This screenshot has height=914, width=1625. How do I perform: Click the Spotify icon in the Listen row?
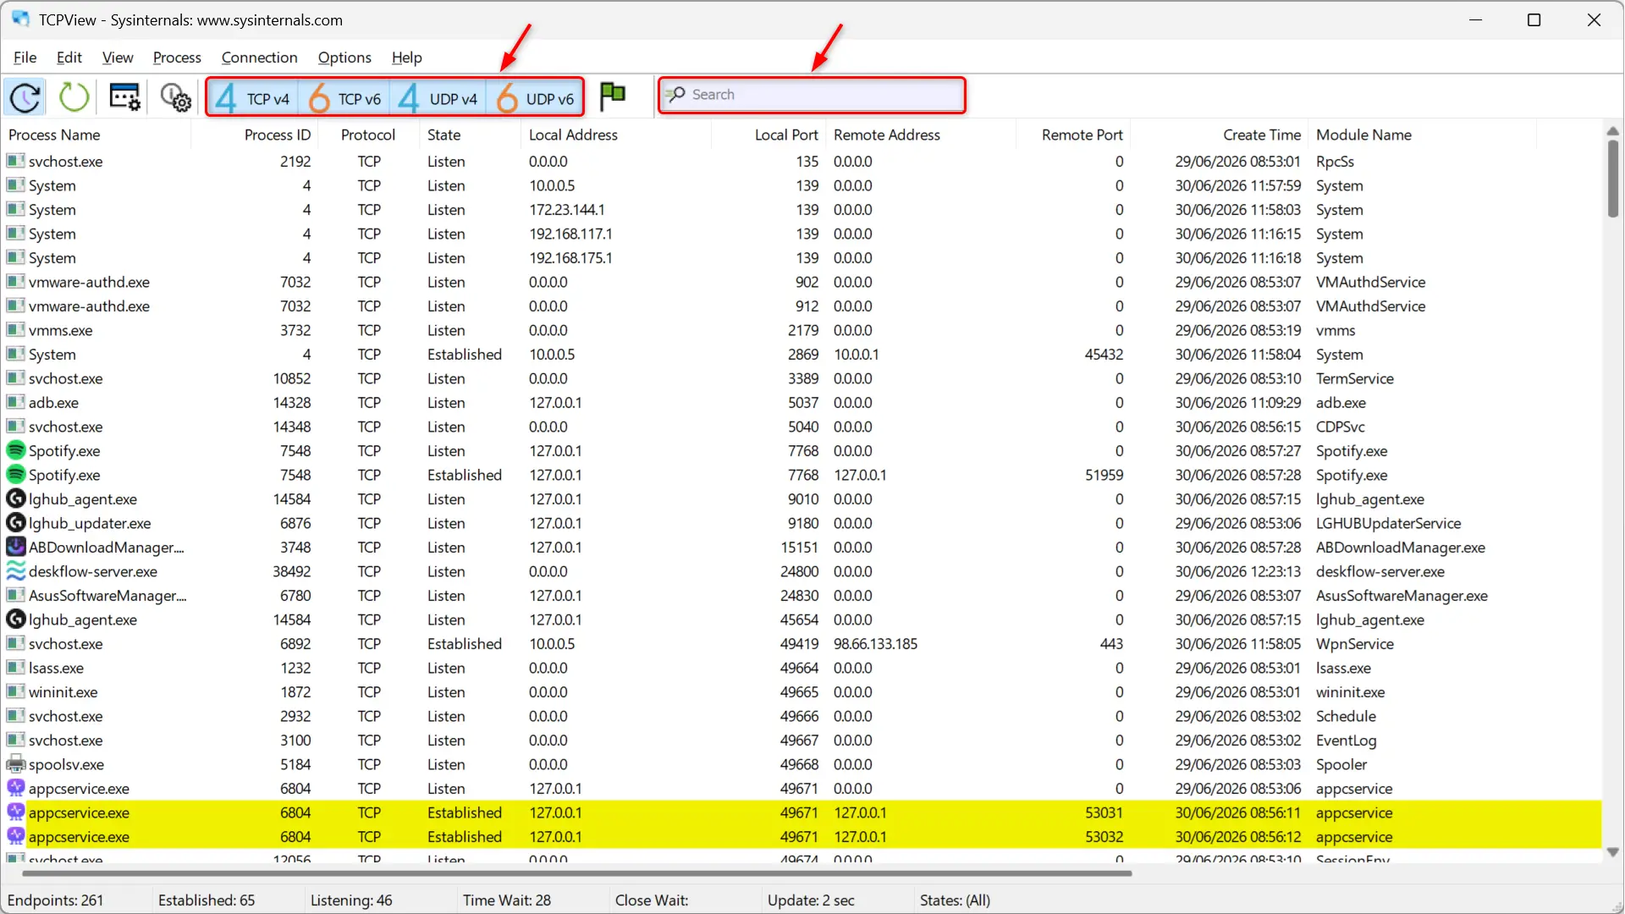click(15, 450)
